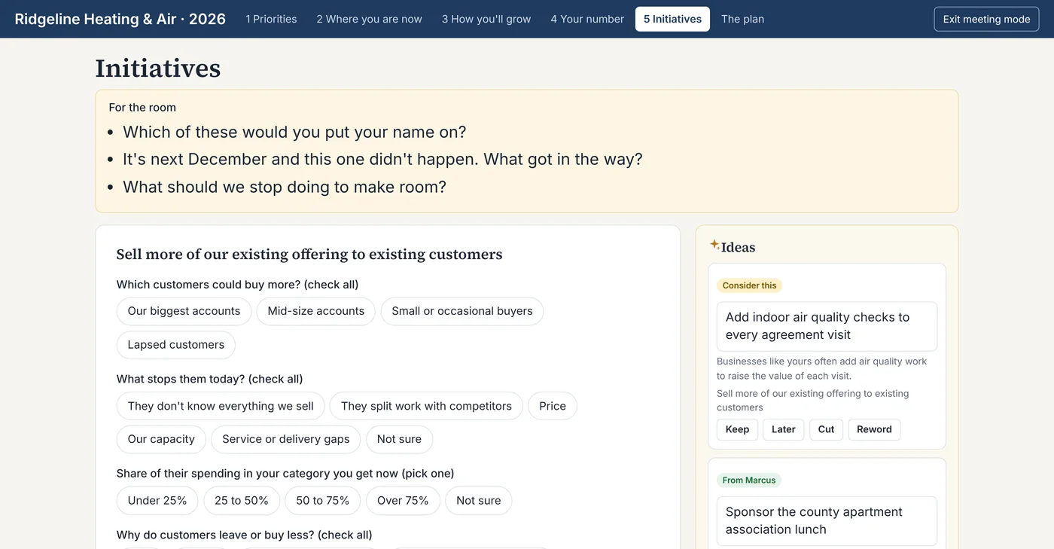Reword the indoor air quality idea
This screenshot has height=549, width=1054.
[874, 429]
